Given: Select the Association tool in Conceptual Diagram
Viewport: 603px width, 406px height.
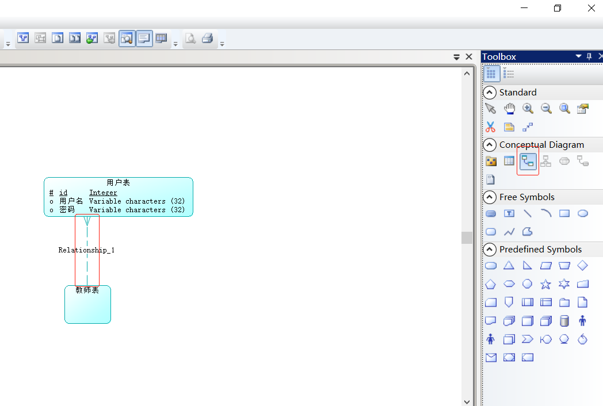Looking at the screenshot, I should tap(564, 161).
